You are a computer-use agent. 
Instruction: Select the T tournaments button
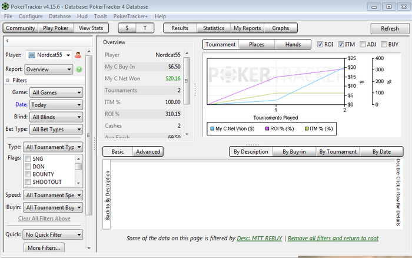click(x=145, y=28)
